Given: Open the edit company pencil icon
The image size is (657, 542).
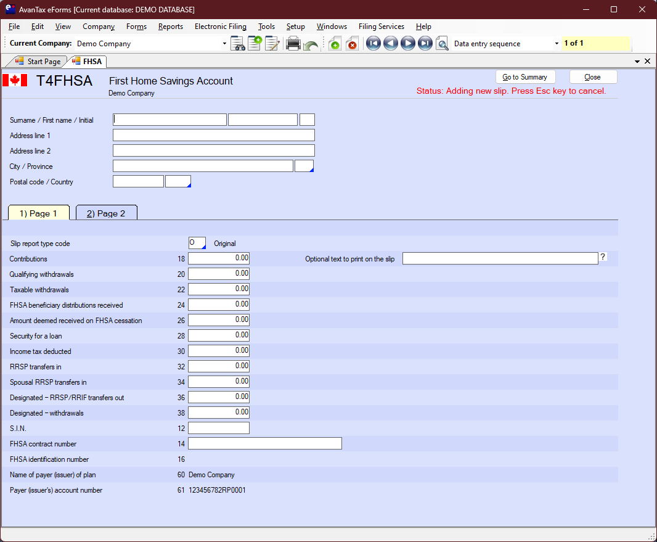Looking at the screenshot, I should click(272, 43).
